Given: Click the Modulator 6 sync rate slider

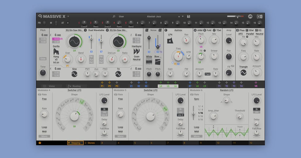Looking at the screenshot, I should tap(193, 113).
